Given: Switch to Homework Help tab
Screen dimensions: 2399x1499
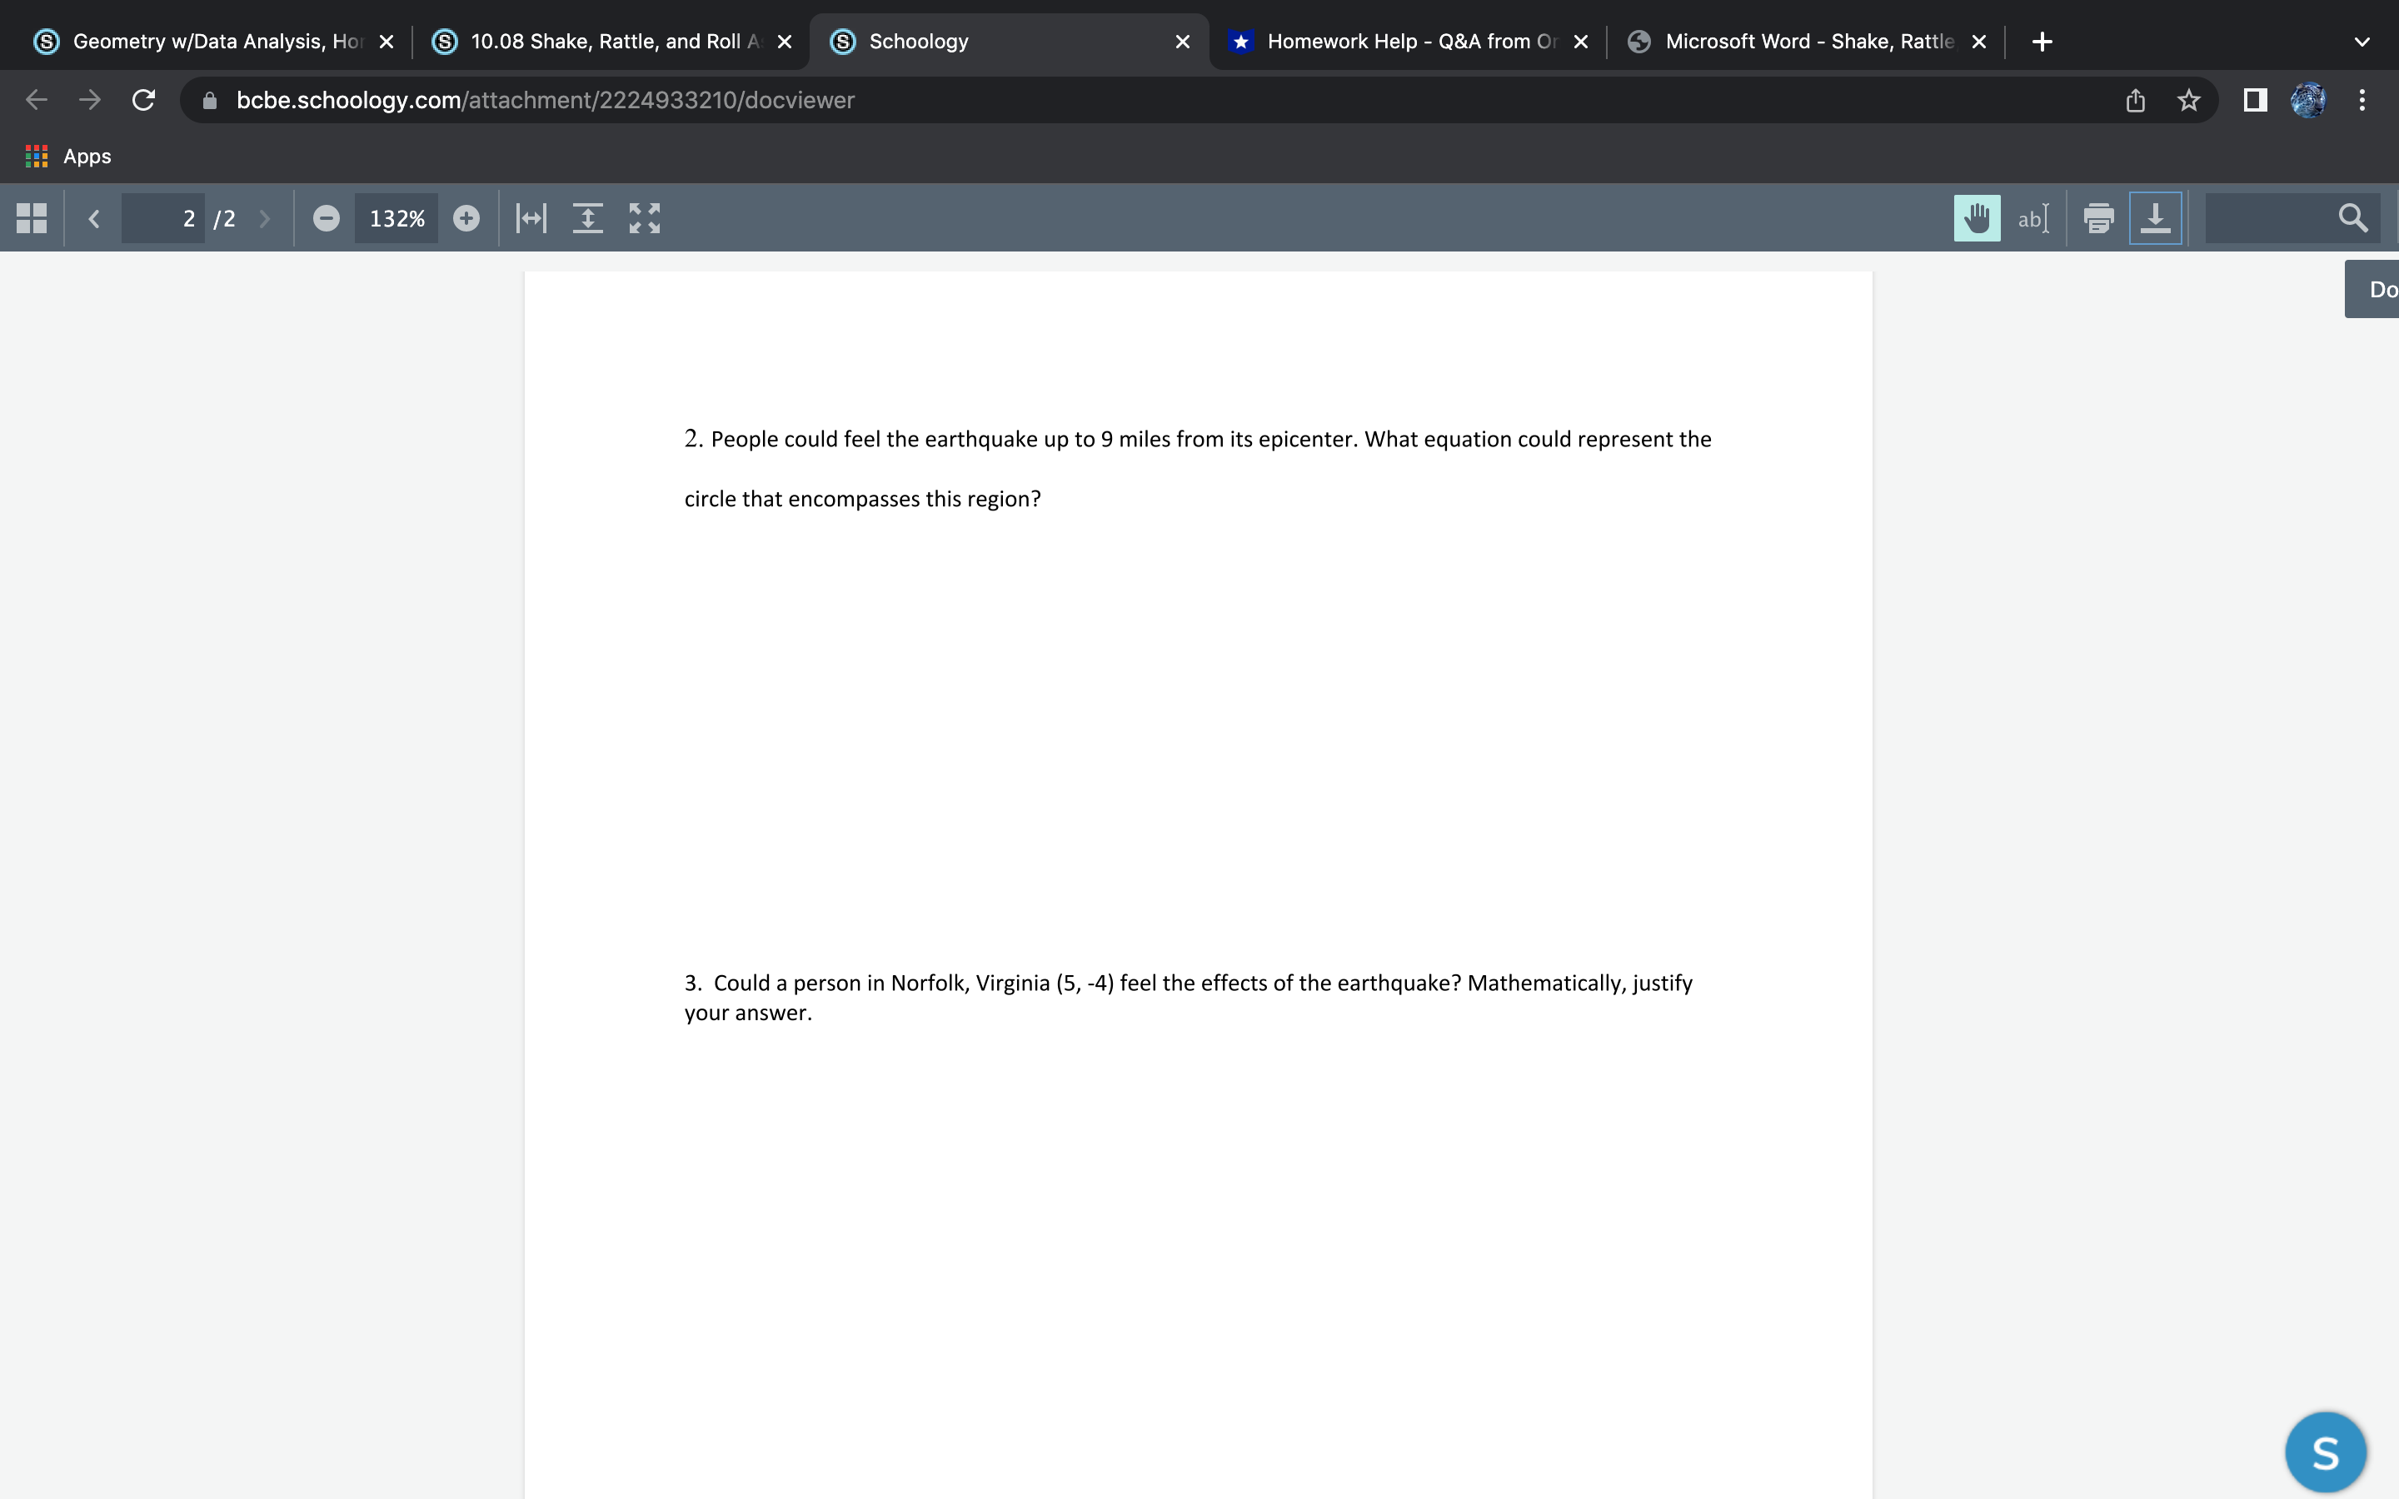Looking at the screenshot, I should [1408, 42].
